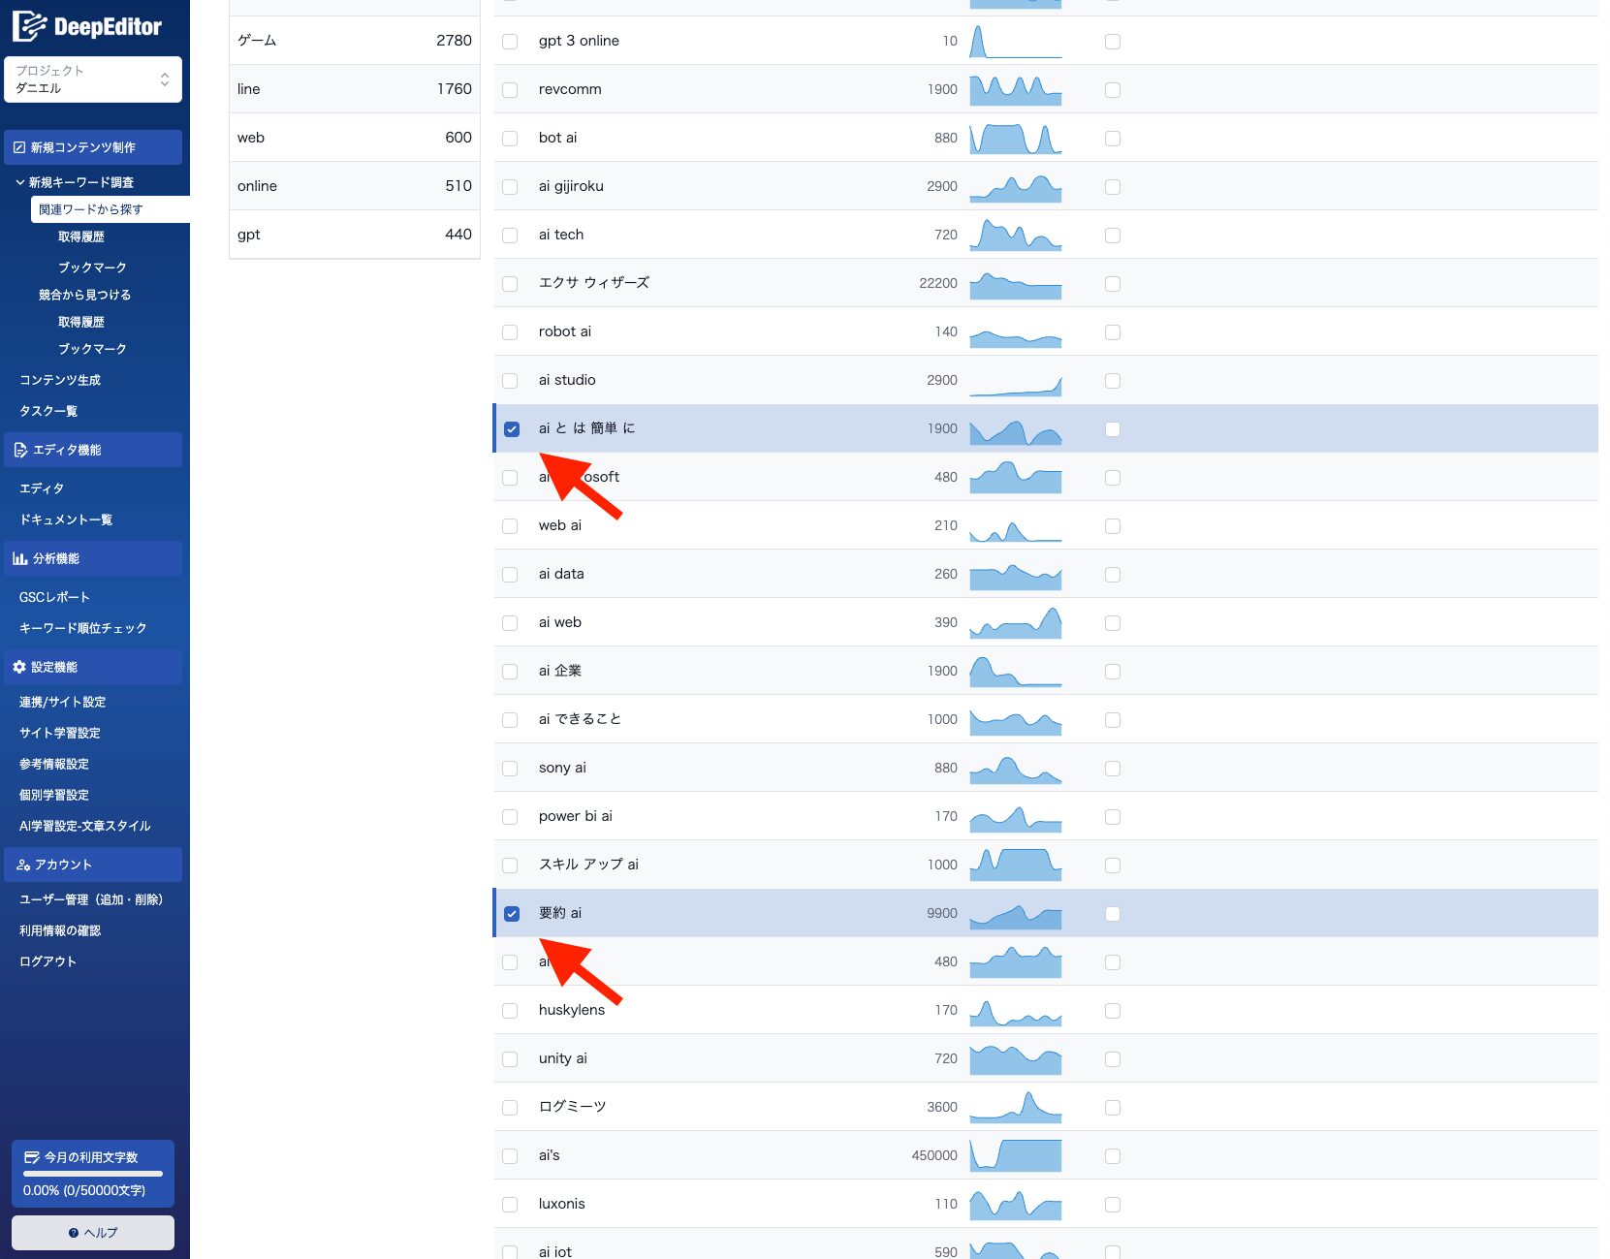This screenshot has height=1259, width=1610.
Task: Uncheck the selected 要約 ai keyword
Action: (511, 913)
